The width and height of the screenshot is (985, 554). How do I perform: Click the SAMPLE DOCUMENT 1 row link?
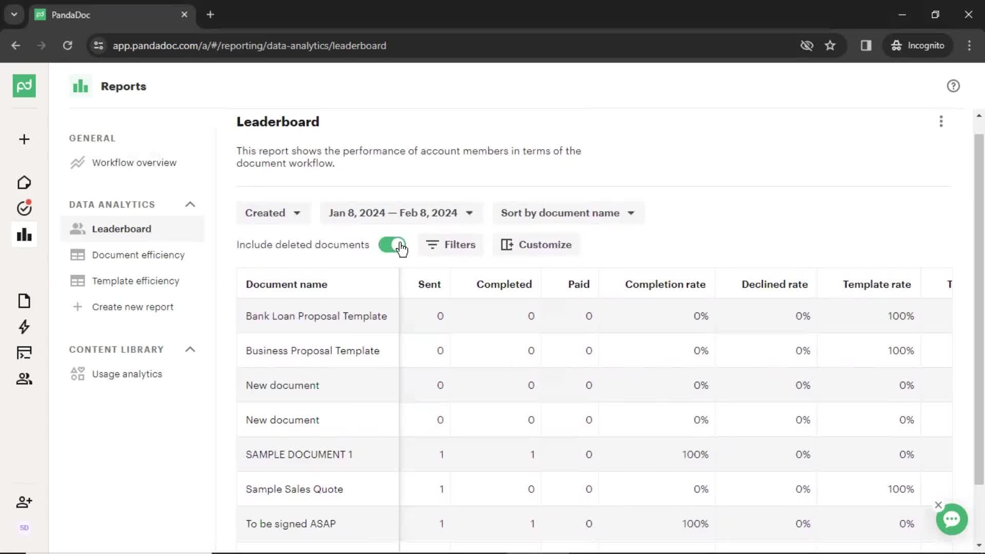pos(299,454)
